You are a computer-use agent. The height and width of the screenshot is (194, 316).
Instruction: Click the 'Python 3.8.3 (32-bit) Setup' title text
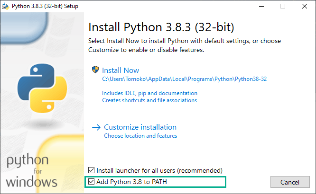click(46, 6)
